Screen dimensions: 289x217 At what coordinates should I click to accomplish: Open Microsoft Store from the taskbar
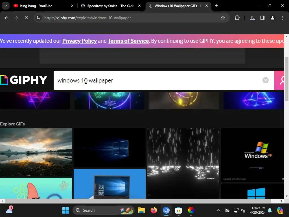point(178,210)
